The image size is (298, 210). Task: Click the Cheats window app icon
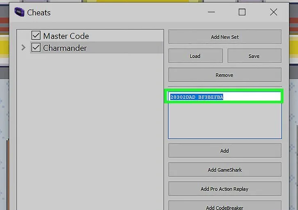click(x=19, y=12)
